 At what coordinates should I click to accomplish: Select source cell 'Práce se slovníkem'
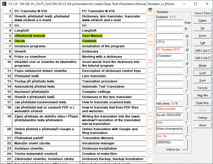(46, 57)
